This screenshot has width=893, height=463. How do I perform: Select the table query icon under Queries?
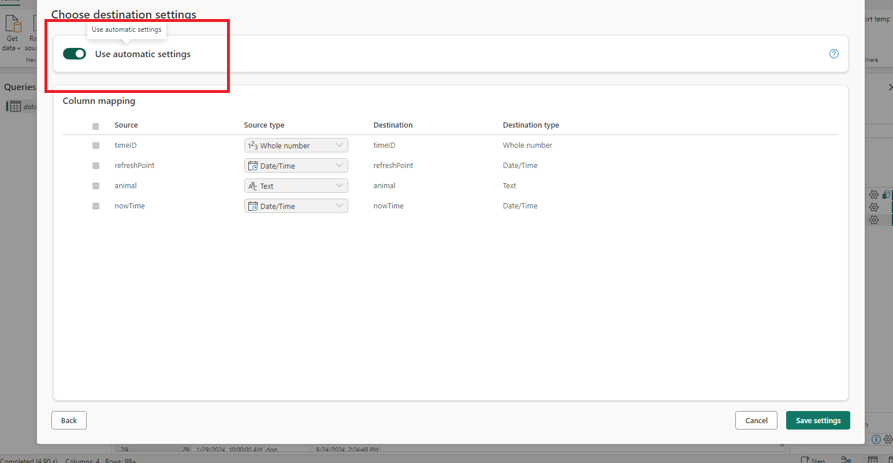(x=16, y=106)
